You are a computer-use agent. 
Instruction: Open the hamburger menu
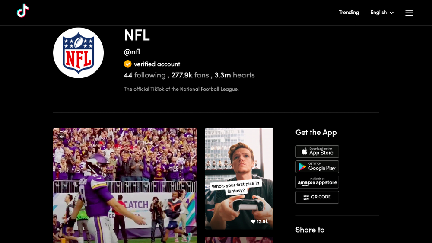[x=409, y=13]
